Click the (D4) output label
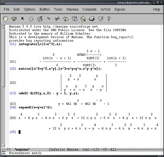Image resolution: width=164 pixels, height=157 pixels. pyautogui.click(x=13, y=118)
